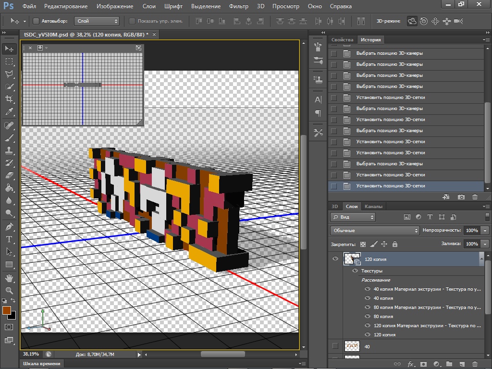Hide the 80 копия texture
The height and width of the screenshot is (369, 492).
coord(368,316)
